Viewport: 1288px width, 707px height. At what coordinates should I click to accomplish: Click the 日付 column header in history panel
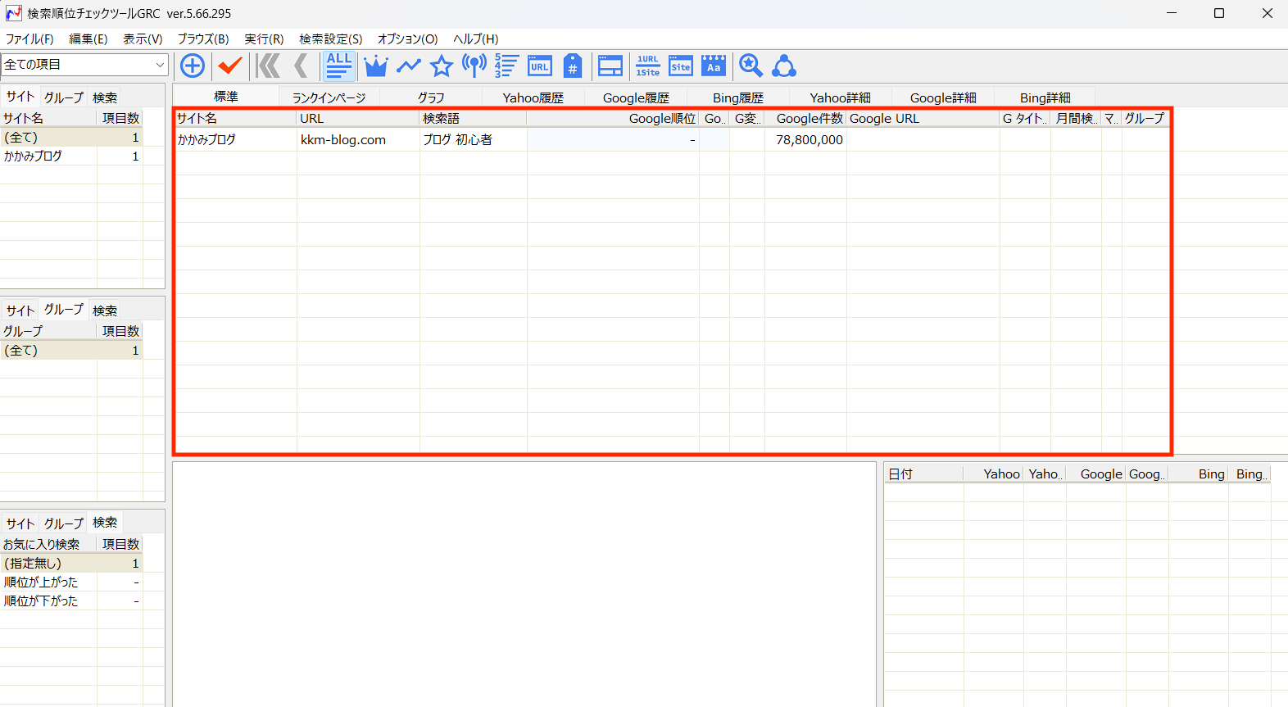point(924,474)
